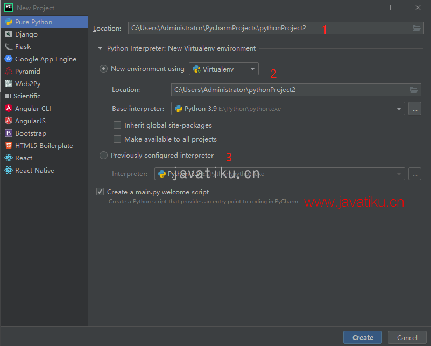This screenshot has width=431, height=346.
Task: Pick the React icon
Action: [9, 158]
